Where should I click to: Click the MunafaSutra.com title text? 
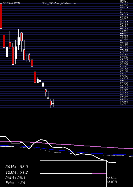coord(64,3)
